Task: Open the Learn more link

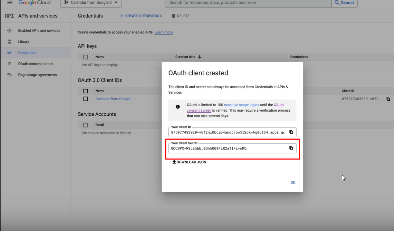Action: 163,32
